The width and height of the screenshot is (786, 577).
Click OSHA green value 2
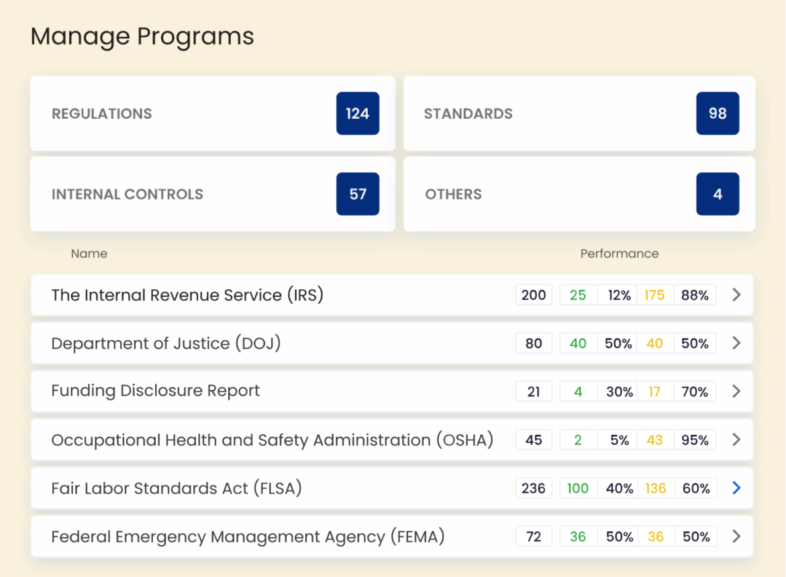(578, 439)
